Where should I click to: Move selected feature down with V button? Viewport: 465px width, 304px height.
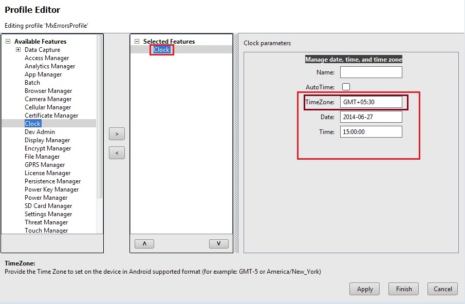tap(218, 244)
